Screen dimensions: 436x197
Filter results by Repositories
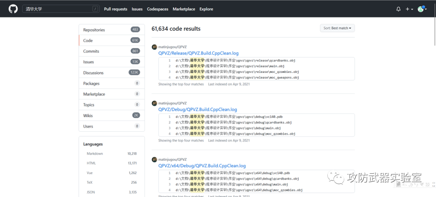click(112, 30)
